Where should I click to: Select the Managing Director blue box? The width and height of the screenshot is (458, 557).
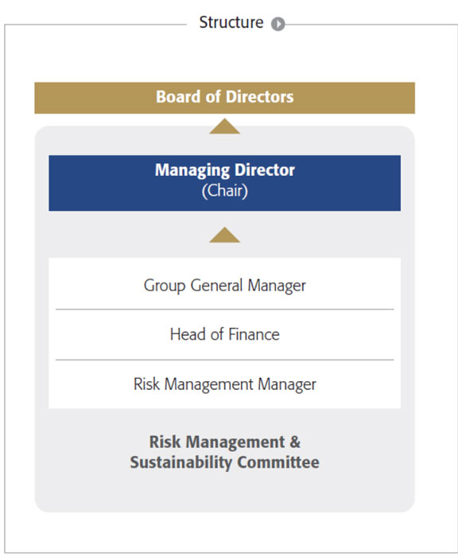(225, 183)
